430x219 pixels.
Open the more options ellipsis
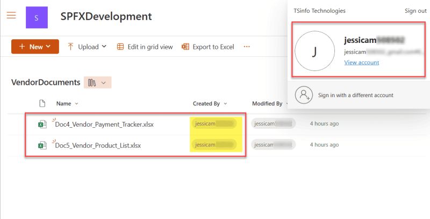click(247, 47)
